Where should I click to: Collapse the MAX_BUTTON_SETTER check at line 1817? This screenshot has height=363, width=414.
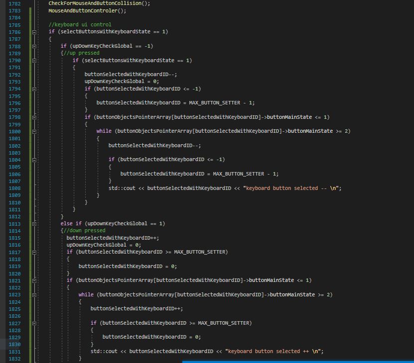click(x=34, y=252)
